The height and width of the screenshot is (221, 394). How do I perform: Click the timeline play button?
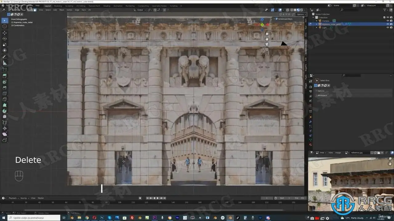pyautogui.click(x=158, y=198)
